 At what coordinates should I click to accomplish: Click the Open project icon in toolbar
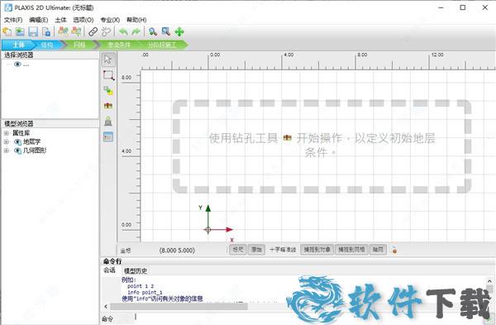coord(20,31)
